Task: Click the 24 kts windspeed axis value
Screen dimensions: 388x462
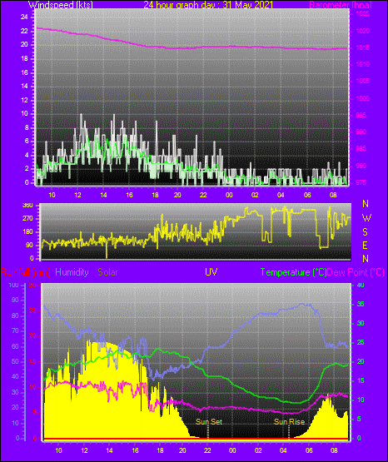Action: click(x=24, y=17)
